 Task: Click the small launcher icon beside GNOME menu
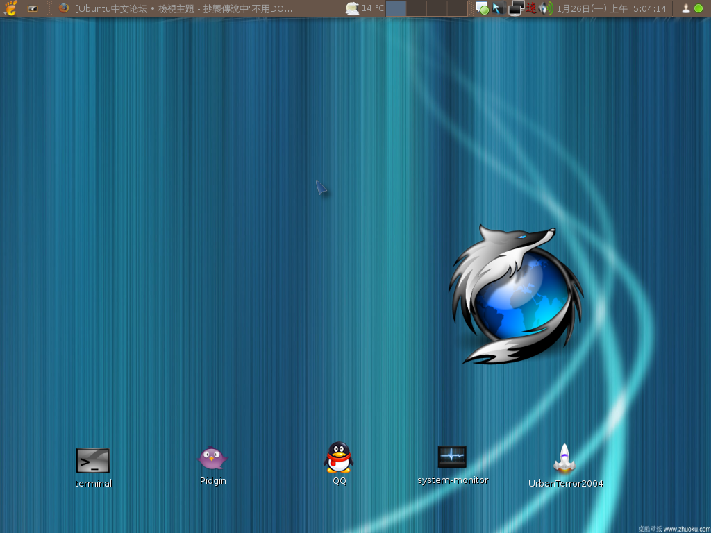tap(33, 8)
